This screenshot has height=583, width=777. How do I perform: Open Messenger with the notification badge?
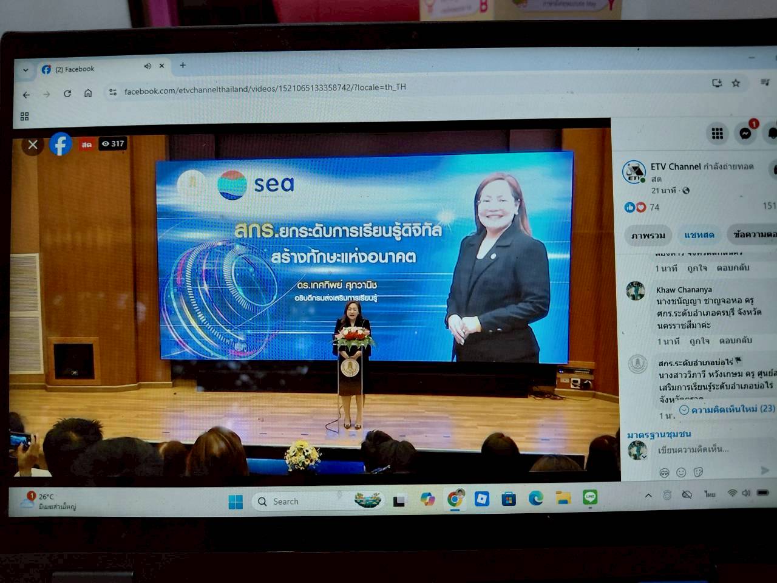coord(745,134)
